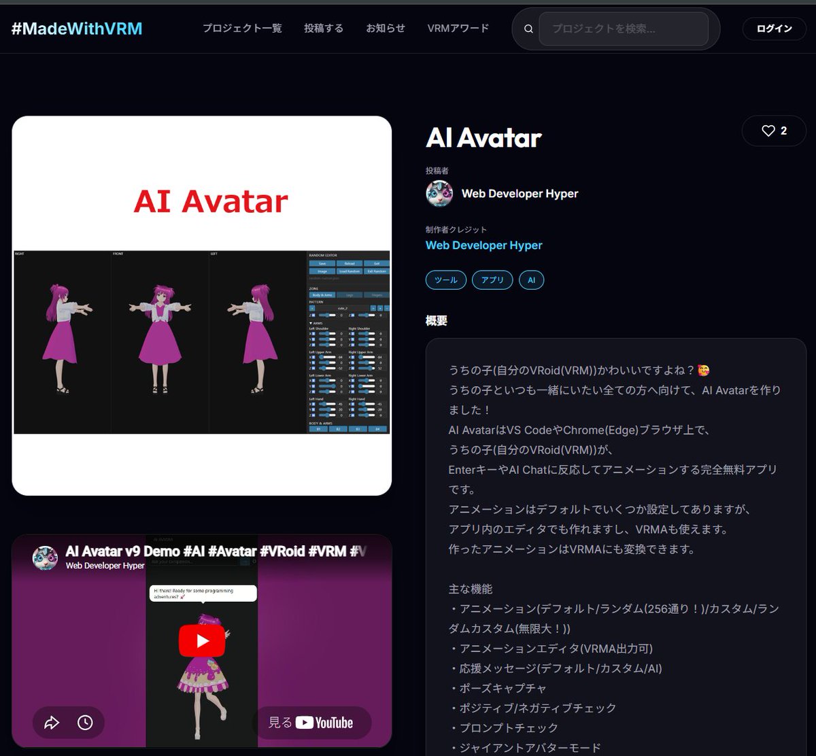Click the YouTube watch later clock icon
The width and height of the screenshot is (816, 756).
pyautogui.click(x=85, y=723)
